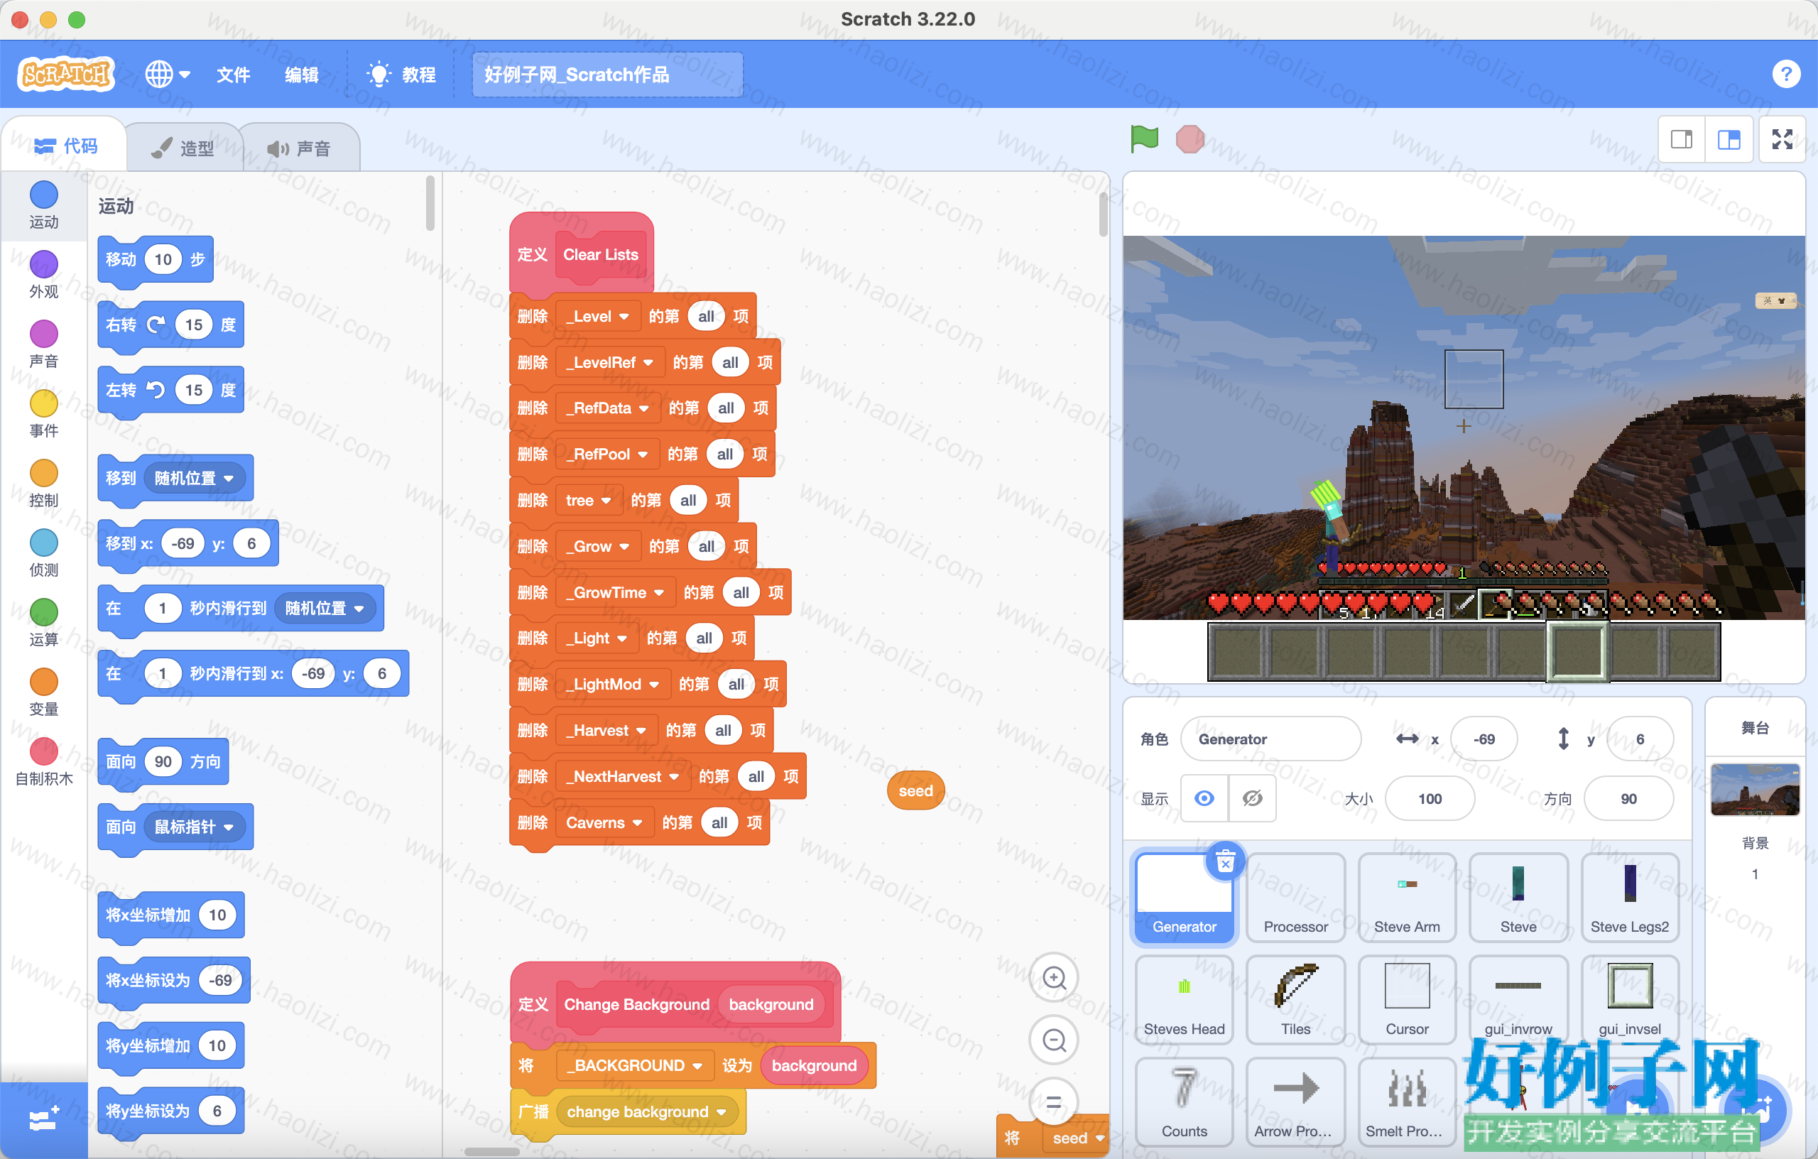Open the language globe menu
The width and height of the screenshot is (1818, 1159).
pyautogui.click(x=167, y=74)
